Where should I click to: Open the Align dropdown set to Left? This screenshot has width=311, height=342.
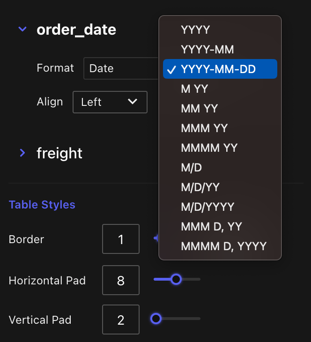tap(110, 102)
